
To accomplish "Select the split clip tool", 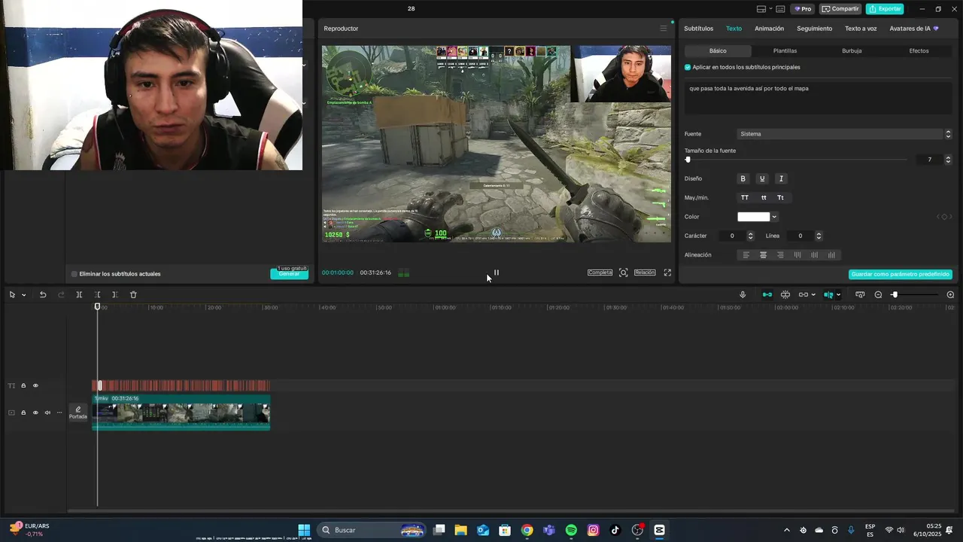I will tap(79, 294).
